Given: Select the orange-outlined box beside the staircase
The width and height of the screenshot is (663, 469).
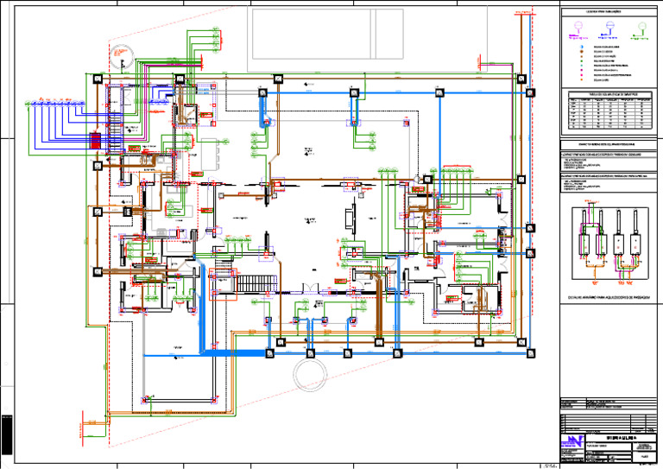Looking at the screenshot, I should coord(224,284).
